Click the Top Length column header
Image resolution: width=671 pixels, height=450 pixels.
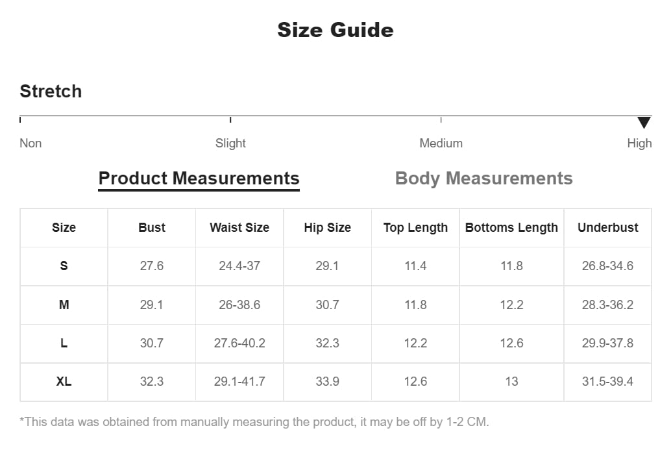click(x=415, y=228)
